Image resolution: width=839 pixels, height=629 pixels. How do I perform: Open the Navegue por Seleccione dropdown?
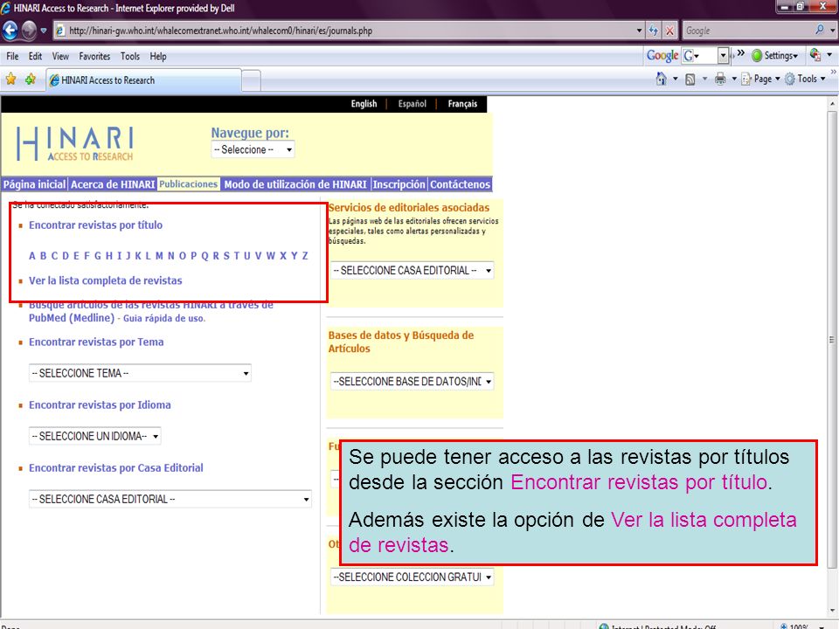tap(253, 149)
